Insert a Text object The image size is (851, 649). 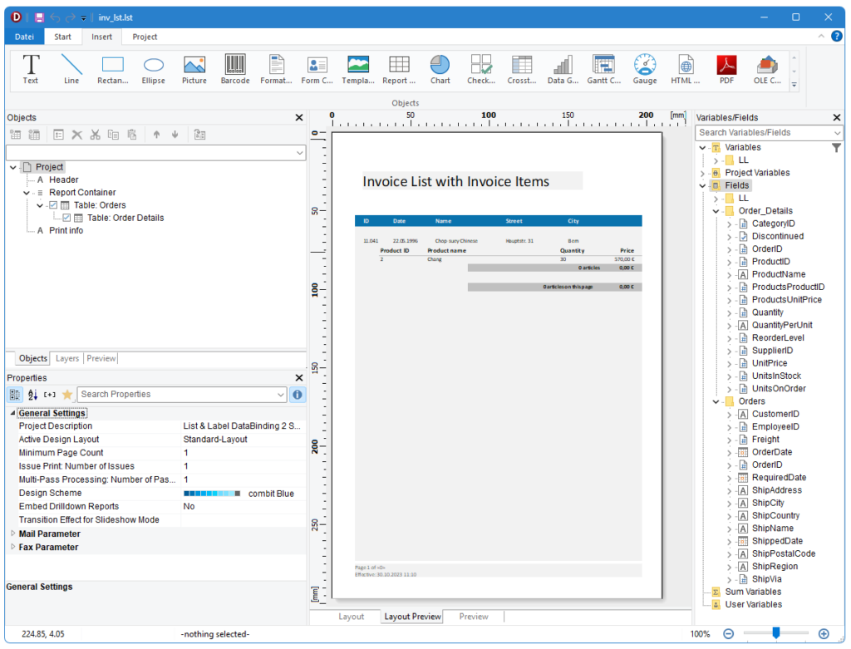[x=31, y=69]
